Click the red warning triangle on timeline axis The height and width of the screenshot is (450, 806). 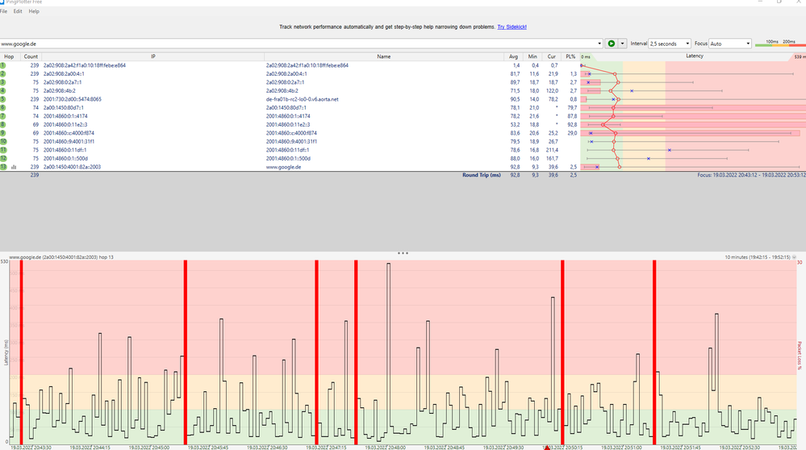547,448
